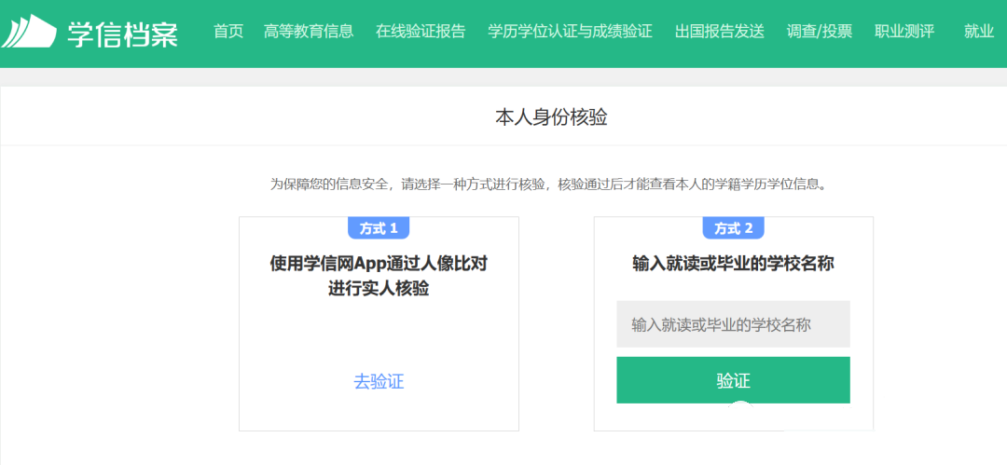Go to the 首页 menu item
Screen dimensions: 1007x465
pos(228,32)
